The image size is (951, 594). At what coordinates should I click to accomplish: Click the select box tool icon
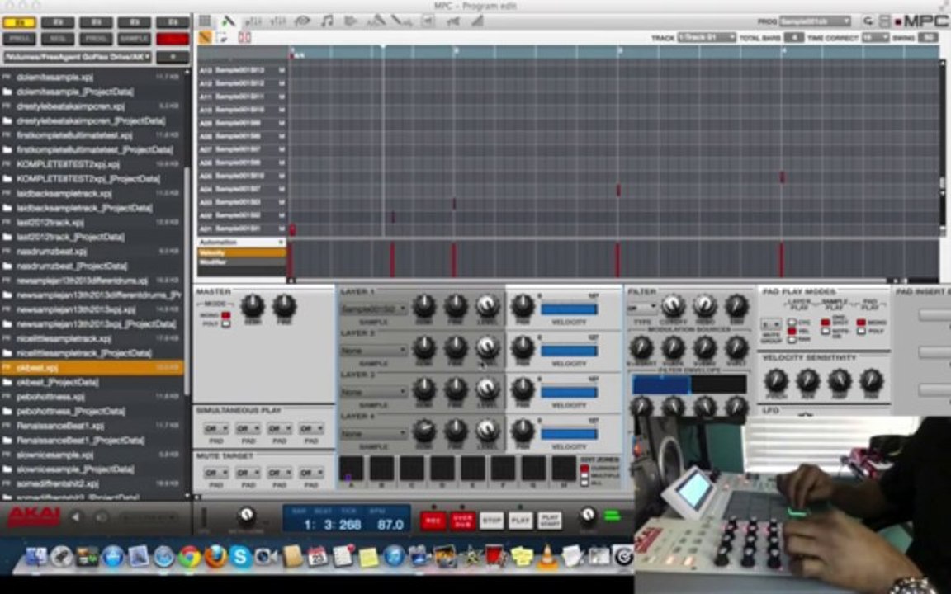222,38
